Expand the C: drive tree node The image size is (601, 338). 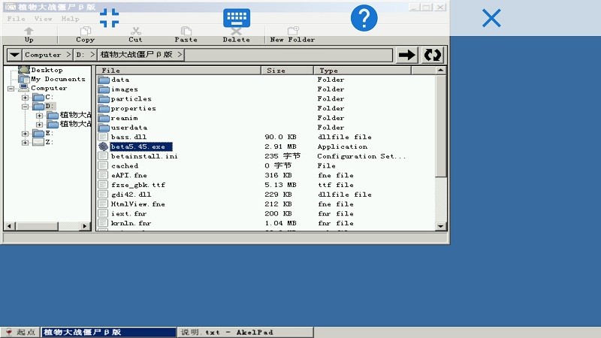[25, 98]
